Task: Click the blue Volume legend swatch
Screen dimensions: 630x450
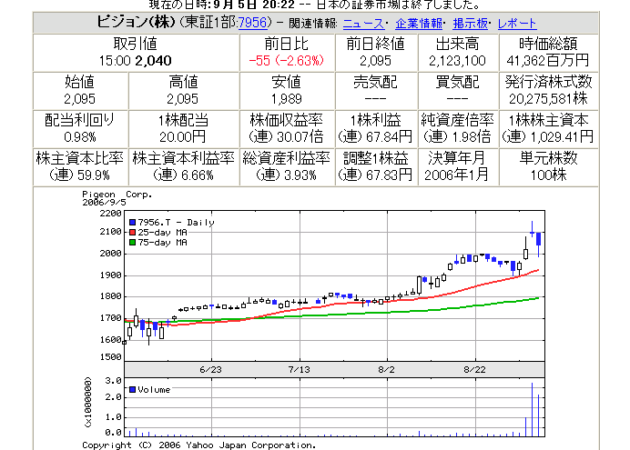Action: pos(133,389)
